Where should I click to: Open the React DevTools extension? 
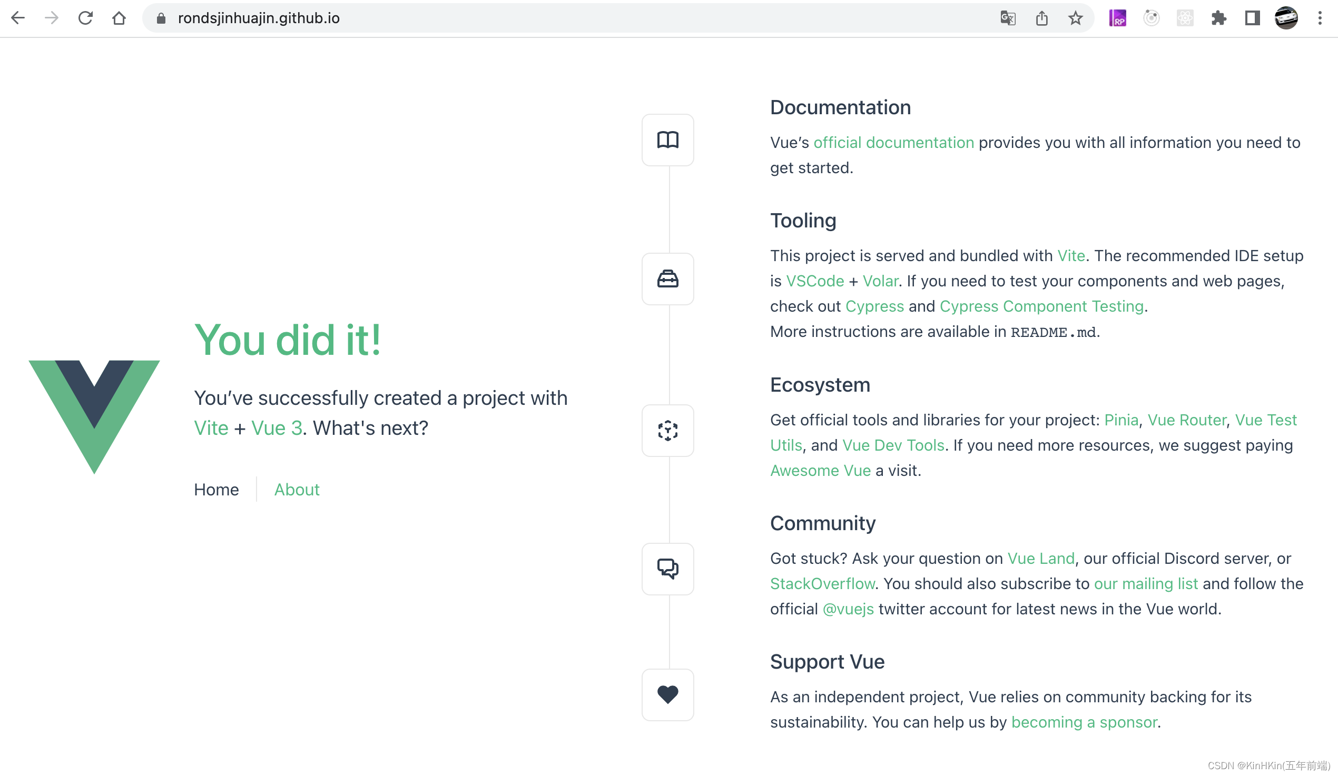1185,18
